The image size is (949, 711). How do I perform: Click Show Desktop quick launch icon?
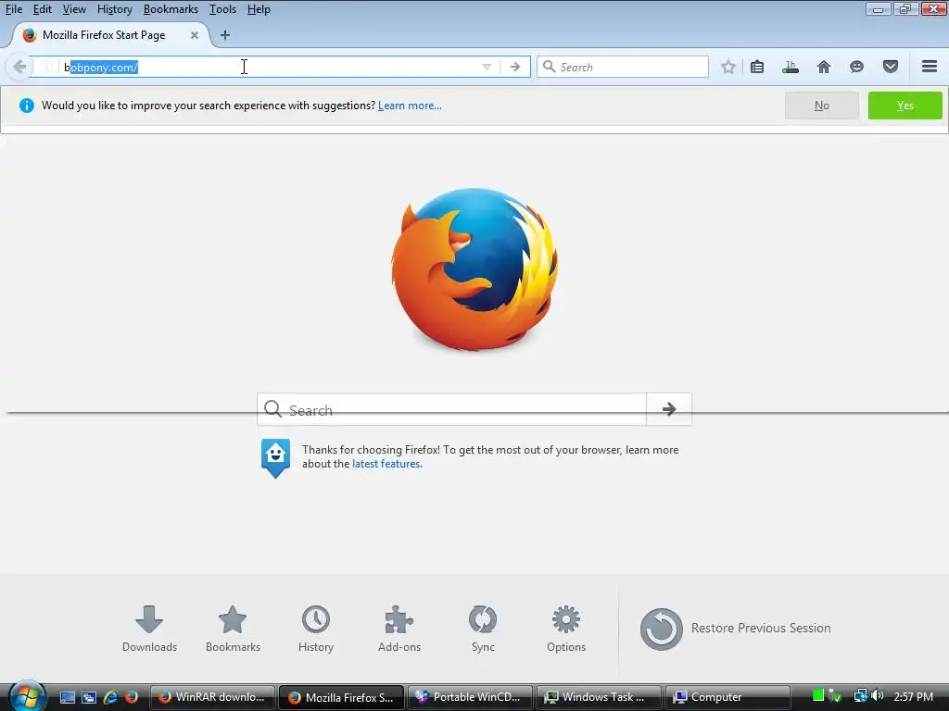(x=67, y=697)
